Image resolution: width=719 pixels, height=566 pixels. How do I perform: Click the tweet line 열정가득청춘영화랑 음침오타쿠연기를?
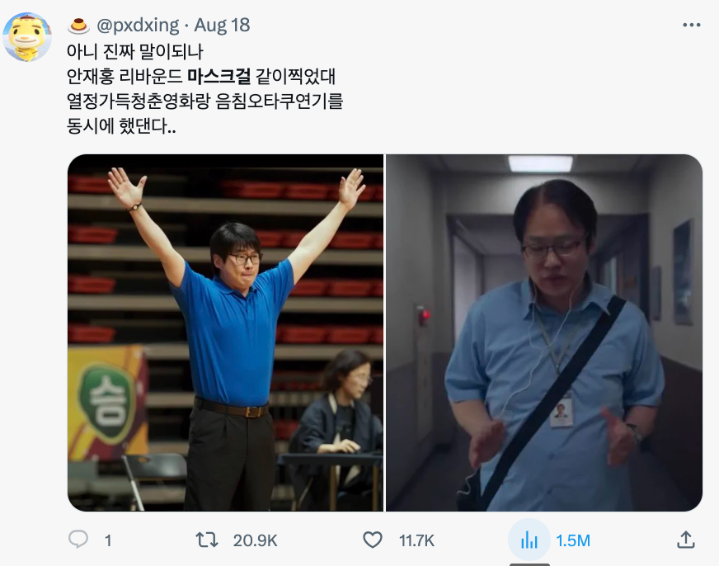click(205, 101)
